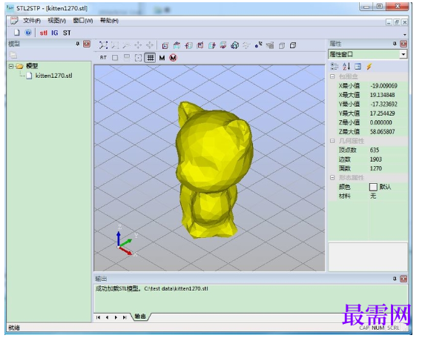This screenshot has width=425, height=338.
Task: Click the alphabetical sort AZ icon
Action: [346, 67]
